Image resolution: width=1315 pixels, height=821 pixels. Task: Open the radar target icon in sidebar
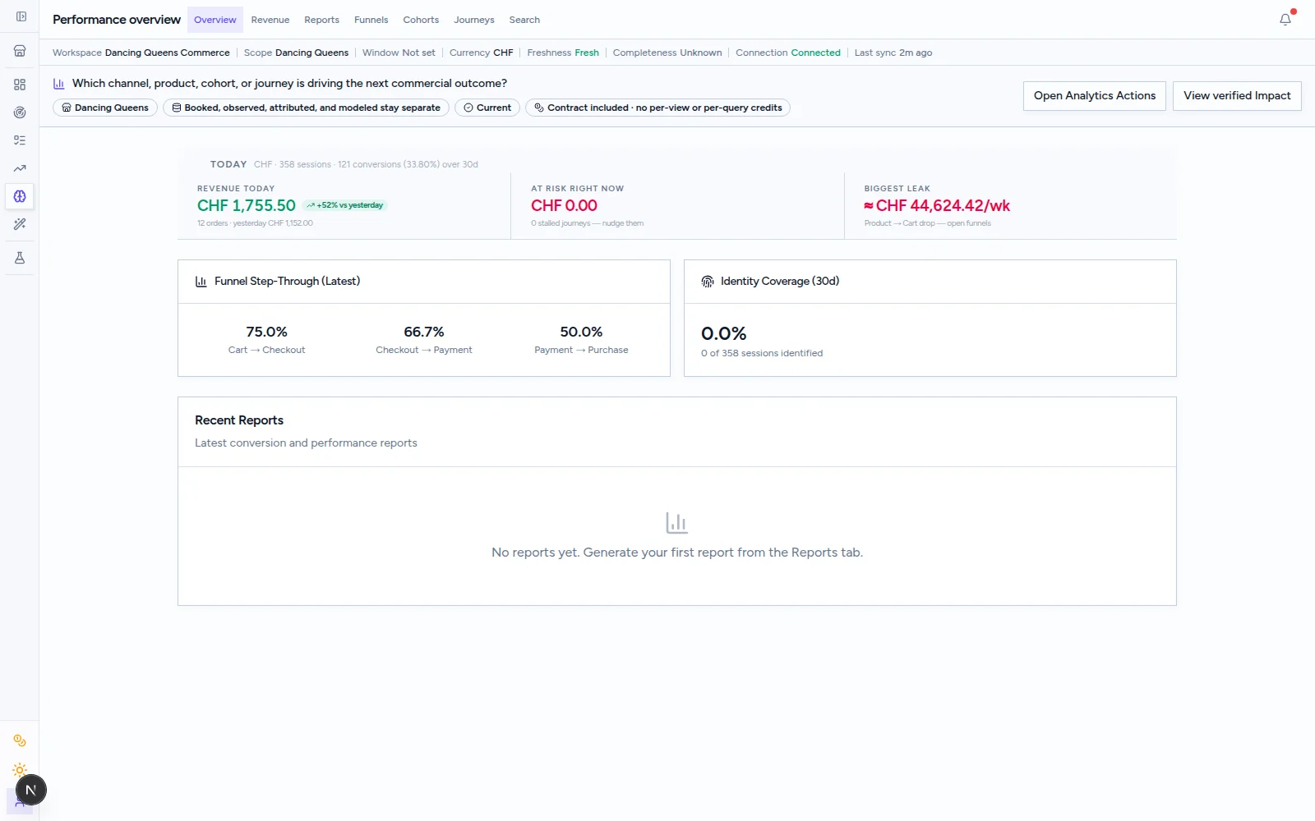(x=20, y=112)
